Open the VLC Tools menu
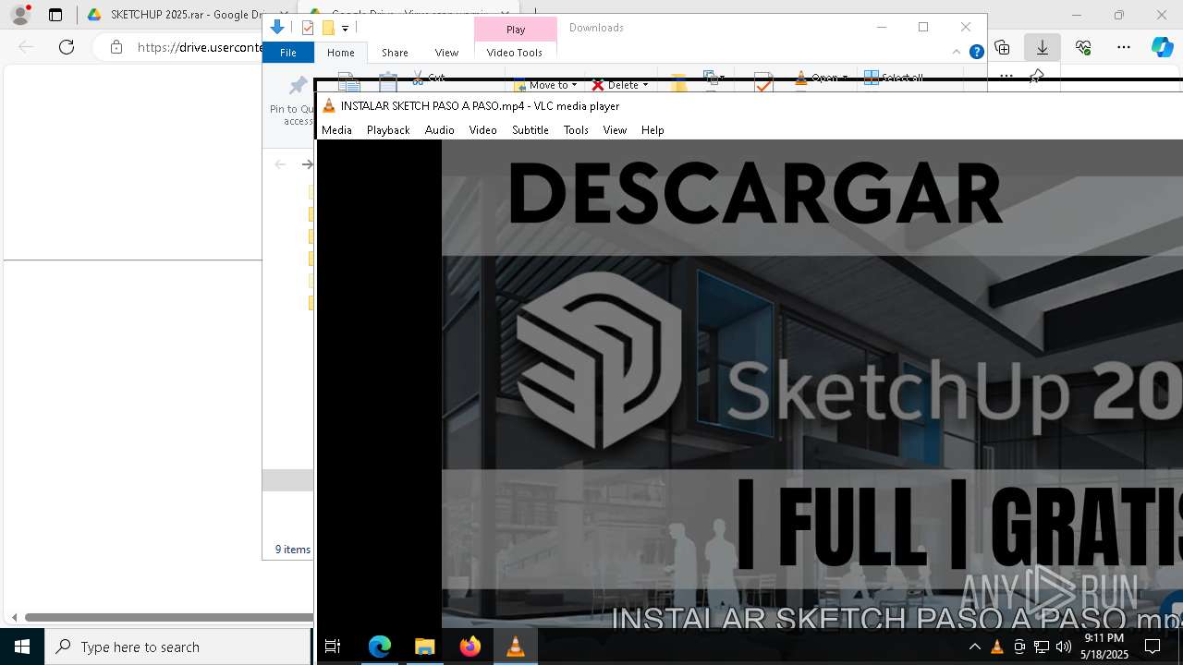 (x=576, y=130)
